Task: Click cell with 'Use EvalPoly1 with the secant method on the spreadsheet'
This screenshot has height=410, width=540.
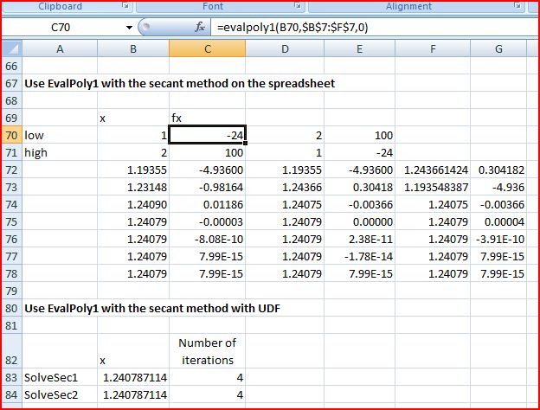Action: click(180, 83)
